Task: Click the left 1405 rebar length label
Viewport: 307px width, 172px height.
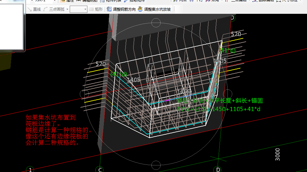Action: click(x=134, y=80)
